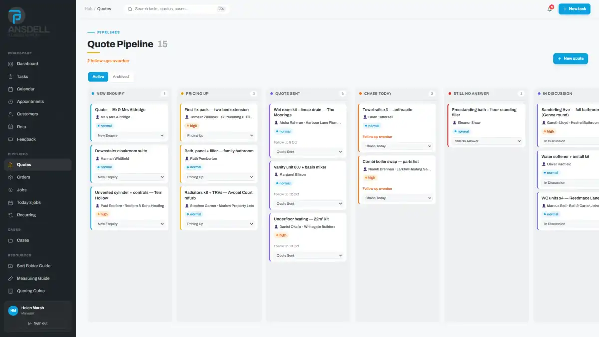This screenshot has width=599, height=337.
Task: Click the Recurring arrows icon
Action: click(11, 215)
